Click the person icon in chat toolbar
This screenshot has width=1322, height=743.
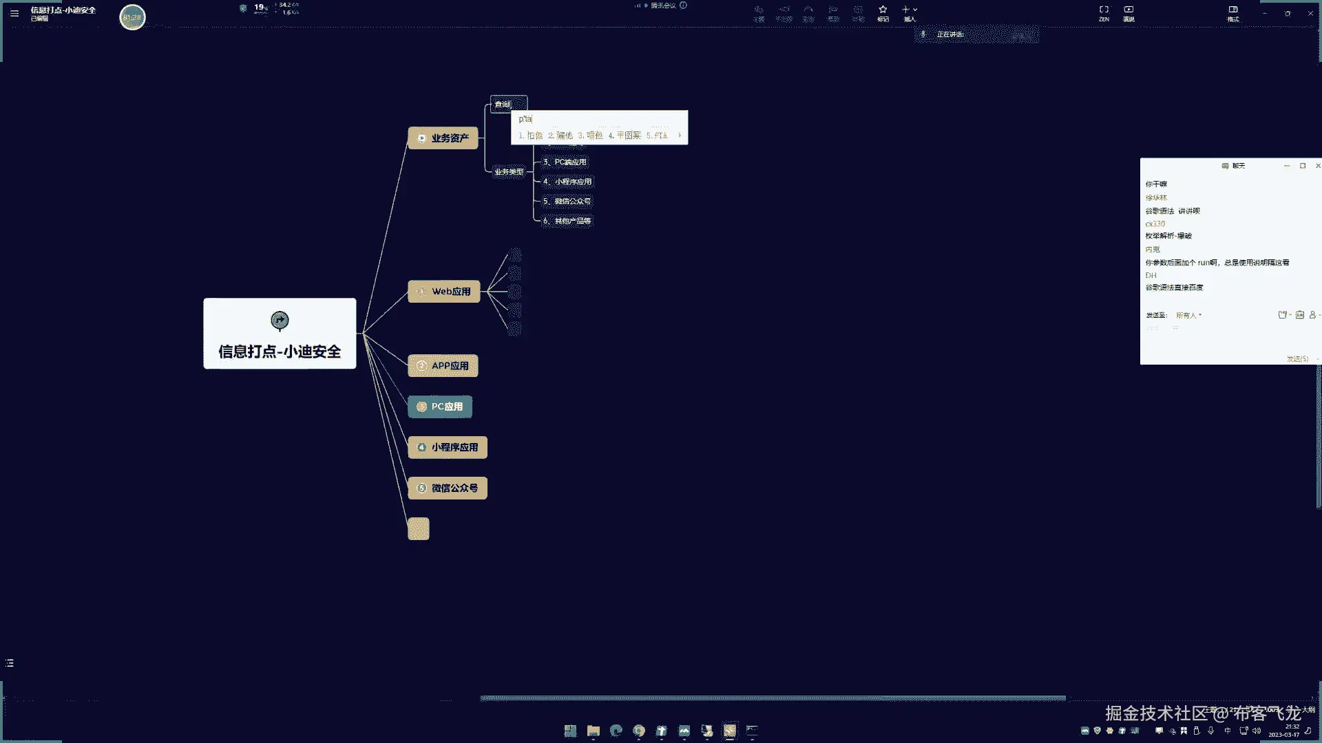coord(1312,315)
